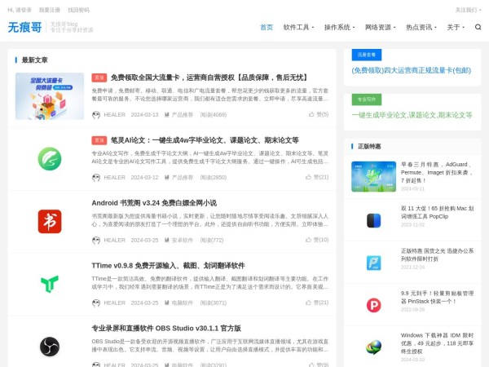Click HEALER avatar on 笔灵AI论文 article
This screenshot has width=489, height=367.
point(96,178)
